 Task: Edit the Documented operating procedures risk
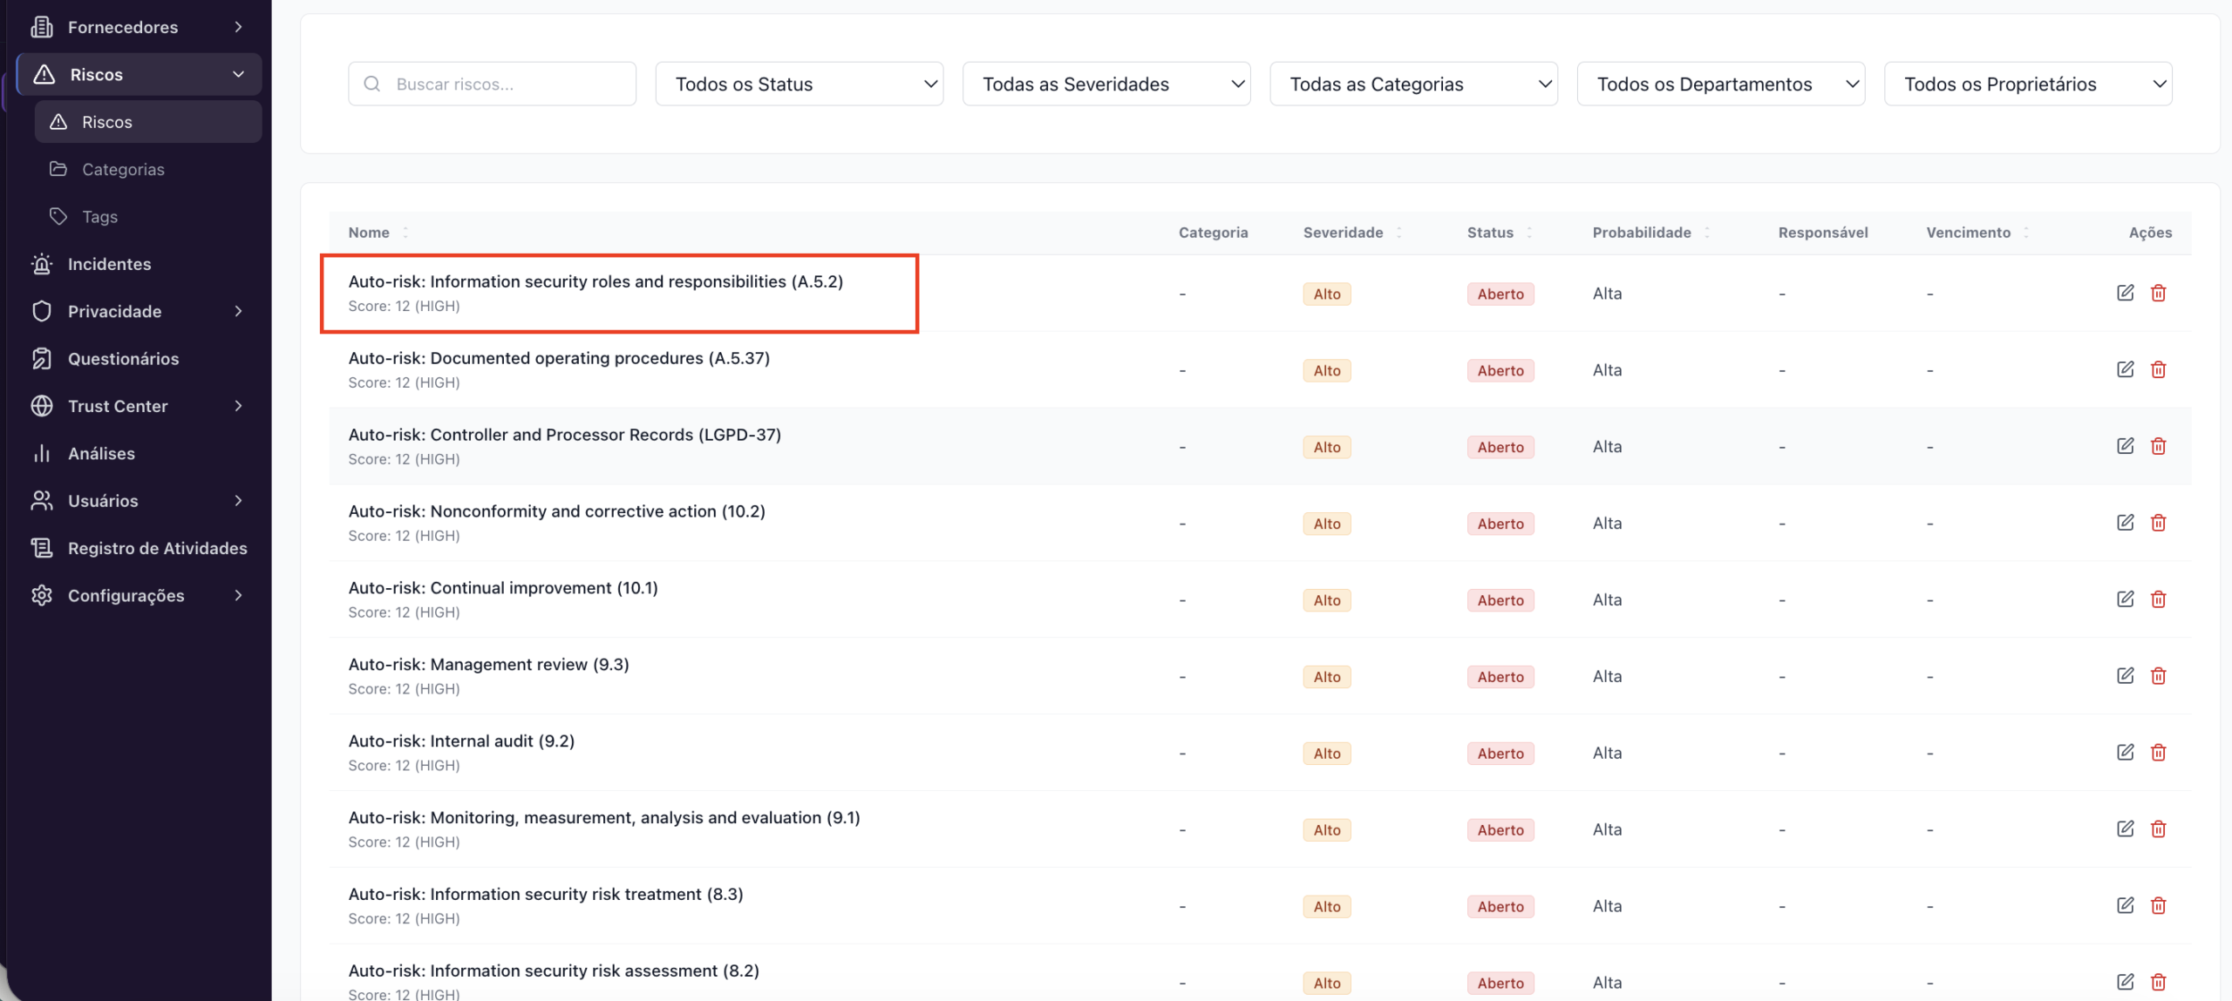(x=2125, y=369)
